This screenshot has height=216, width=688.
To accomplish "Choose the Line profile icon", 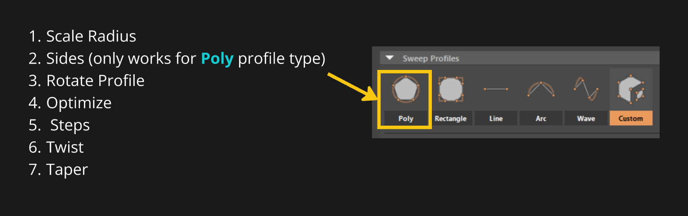I will (496, 89).
